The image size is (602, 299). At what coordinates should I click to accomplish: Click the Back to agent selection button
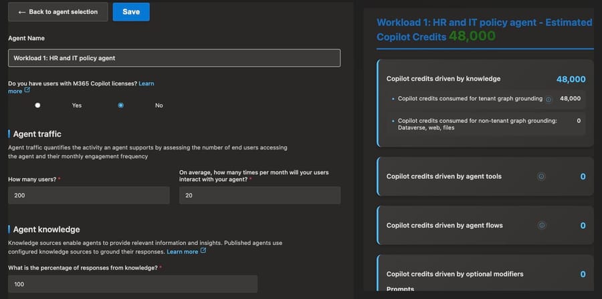[x=58, y=12]
